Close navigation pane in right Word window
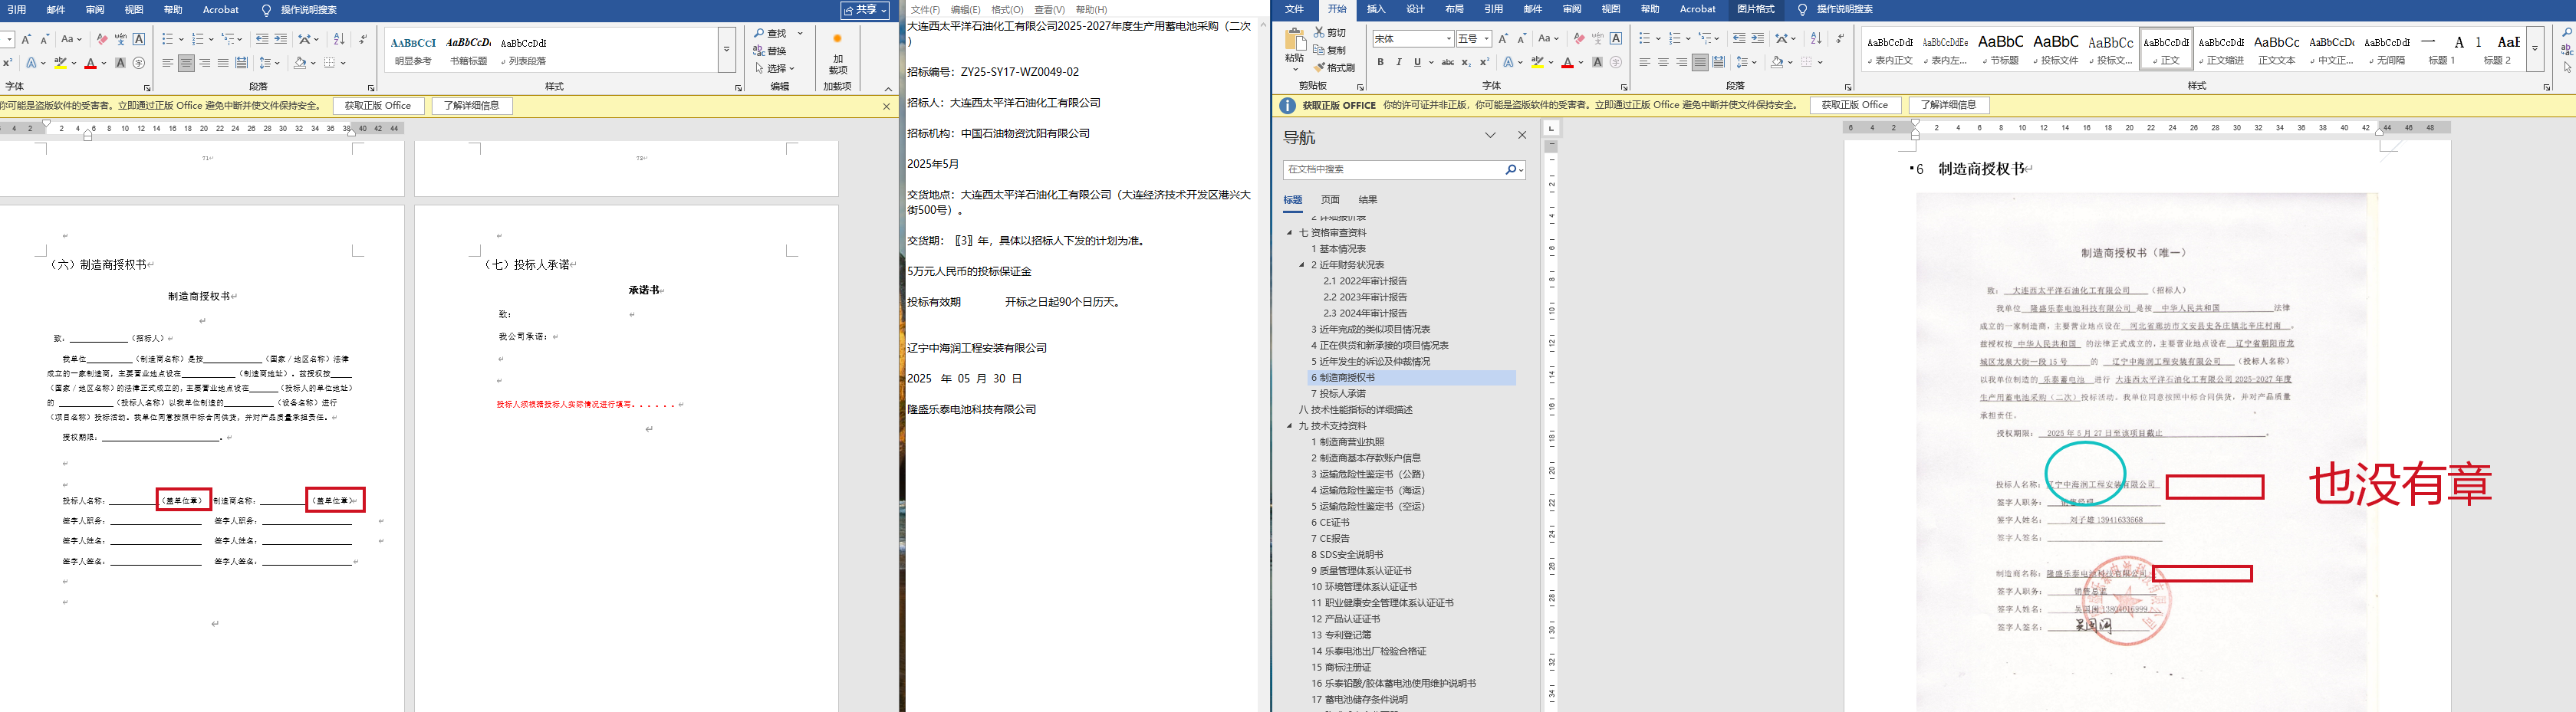 point(1522,135)
